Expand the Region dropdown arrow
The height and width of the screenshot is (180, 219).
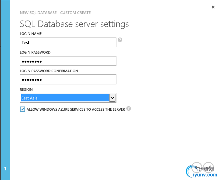pos(112,98)
